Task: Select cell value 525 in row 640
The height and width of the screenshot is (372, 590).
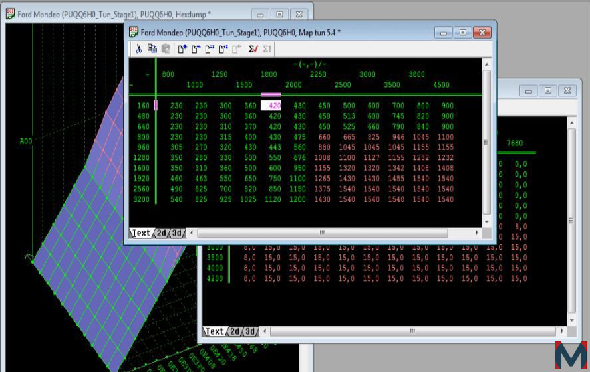Action: click(x=349, y=127)
